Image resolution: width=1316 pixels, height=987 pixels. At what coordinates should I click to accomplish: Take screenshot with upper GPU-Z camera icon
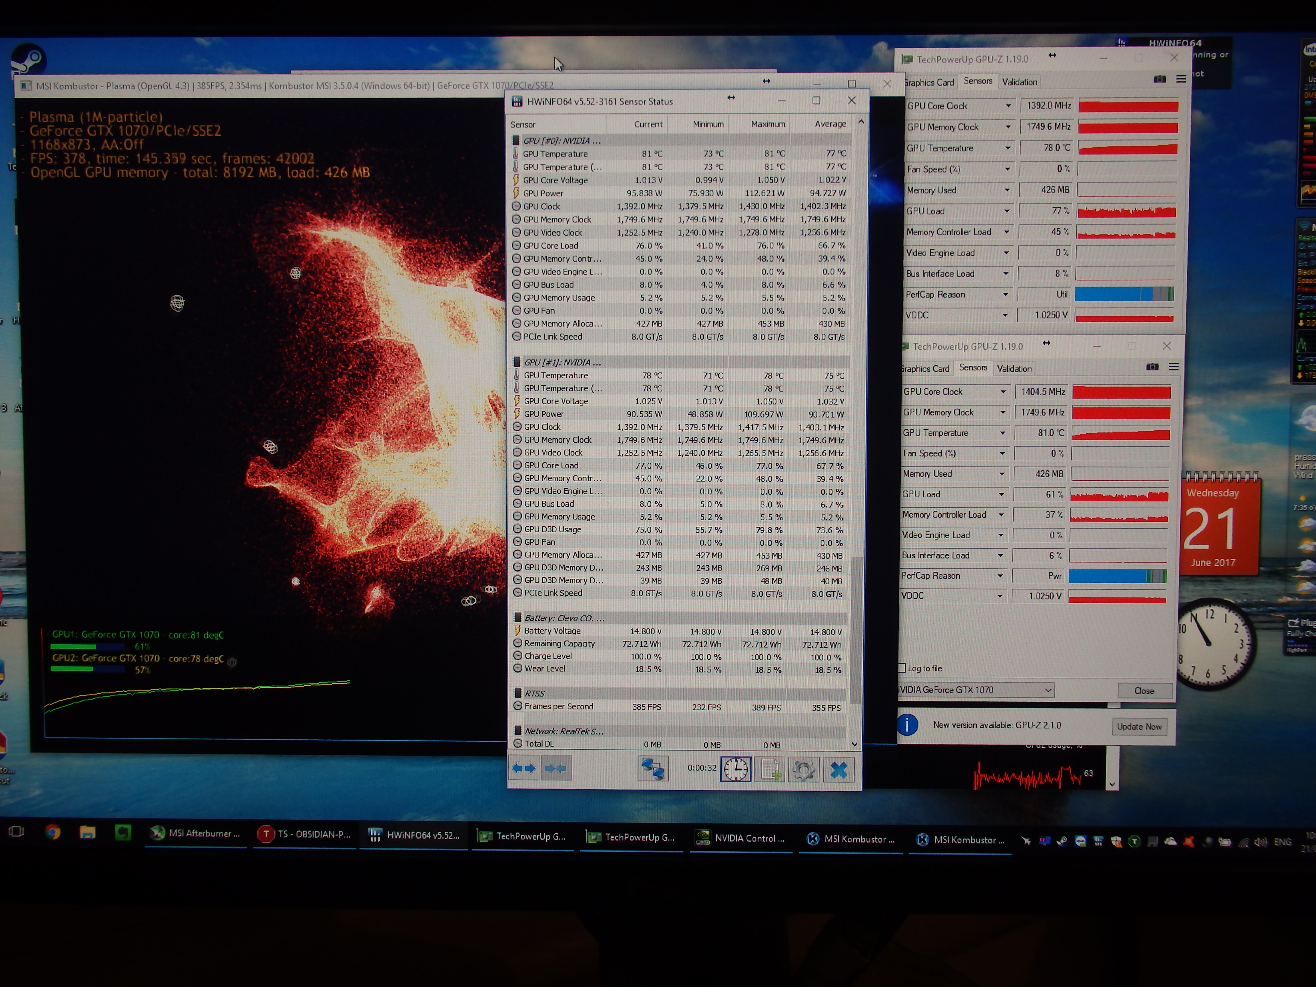1159,79
